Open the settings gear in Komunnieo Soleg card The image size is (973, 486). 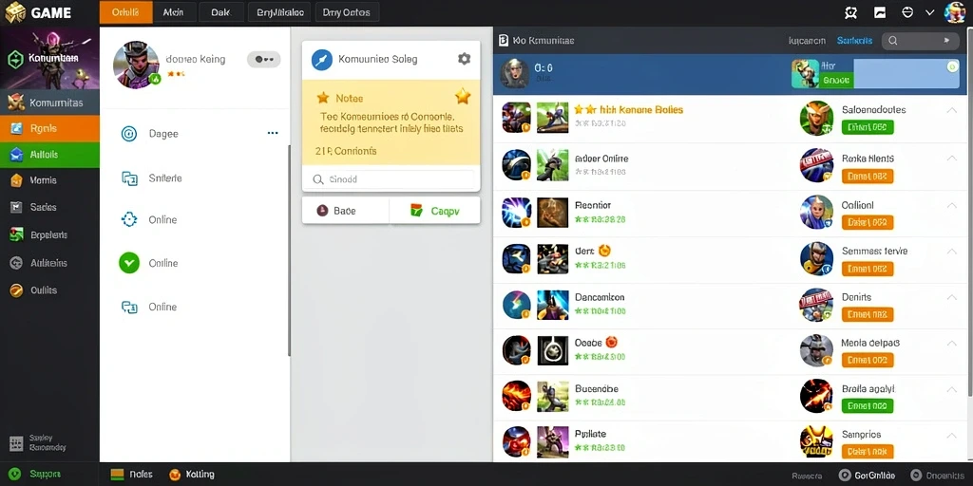point(464,59)
